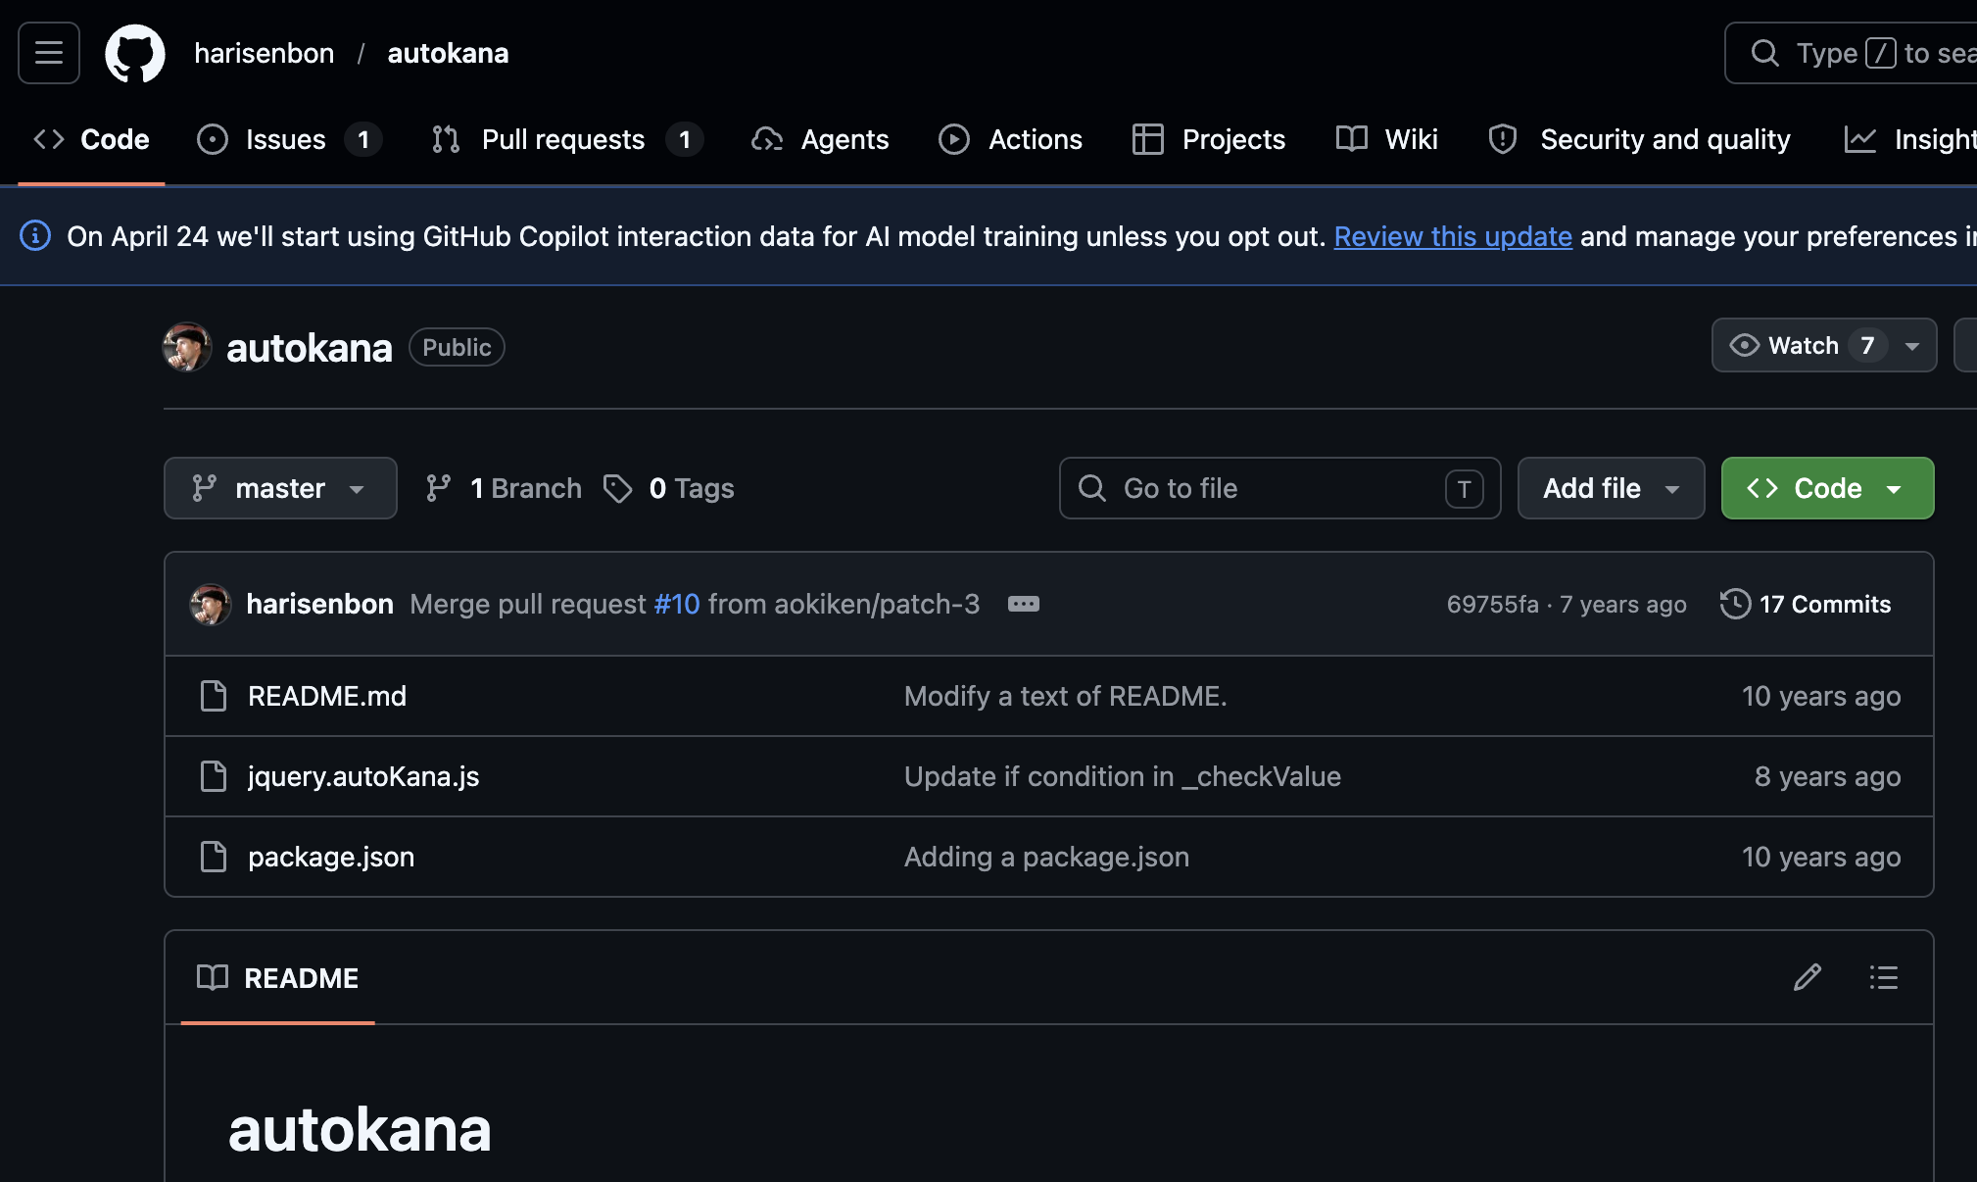Image resolution: width=1977 pixels, height=1182 pixels.
Task: Open the hamburger navigation menu
Action: (49, 53)
